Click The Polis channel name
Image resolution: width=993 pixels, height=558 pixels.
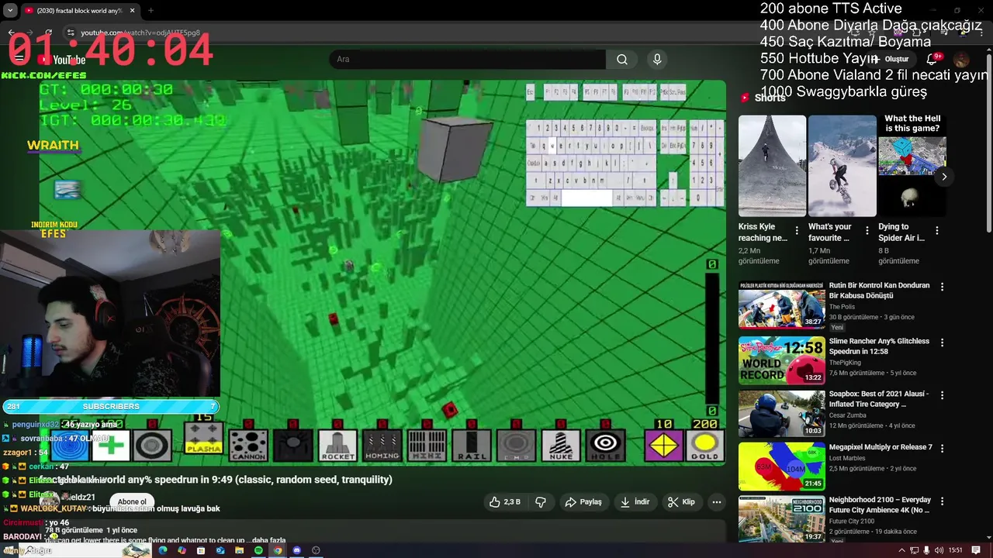tap(842, 307)
